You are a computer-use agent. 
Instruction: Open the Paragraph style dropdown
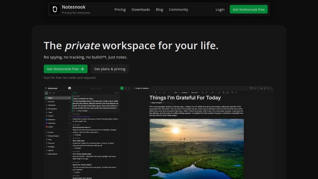[185, 92]
